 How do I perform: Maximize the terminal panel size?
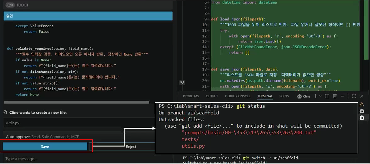pos(354,96)
